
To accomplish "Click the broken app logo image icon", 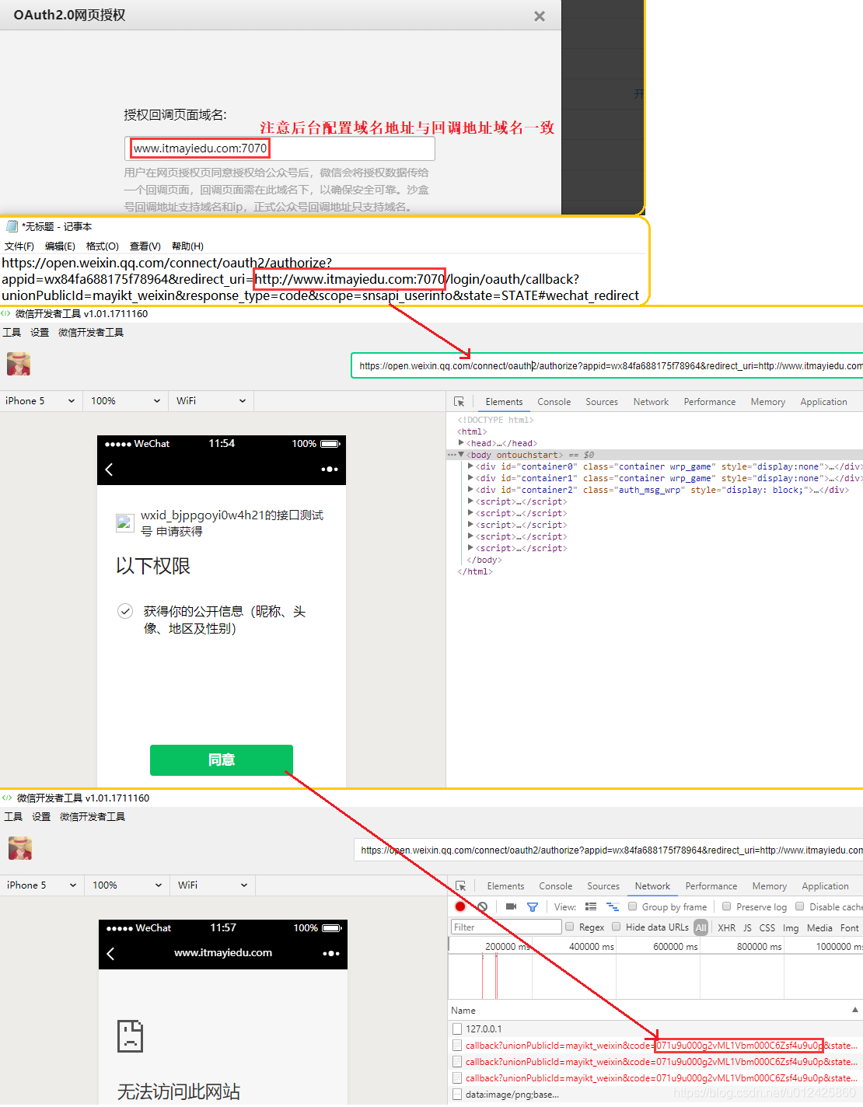I will (x=125, y=522).
